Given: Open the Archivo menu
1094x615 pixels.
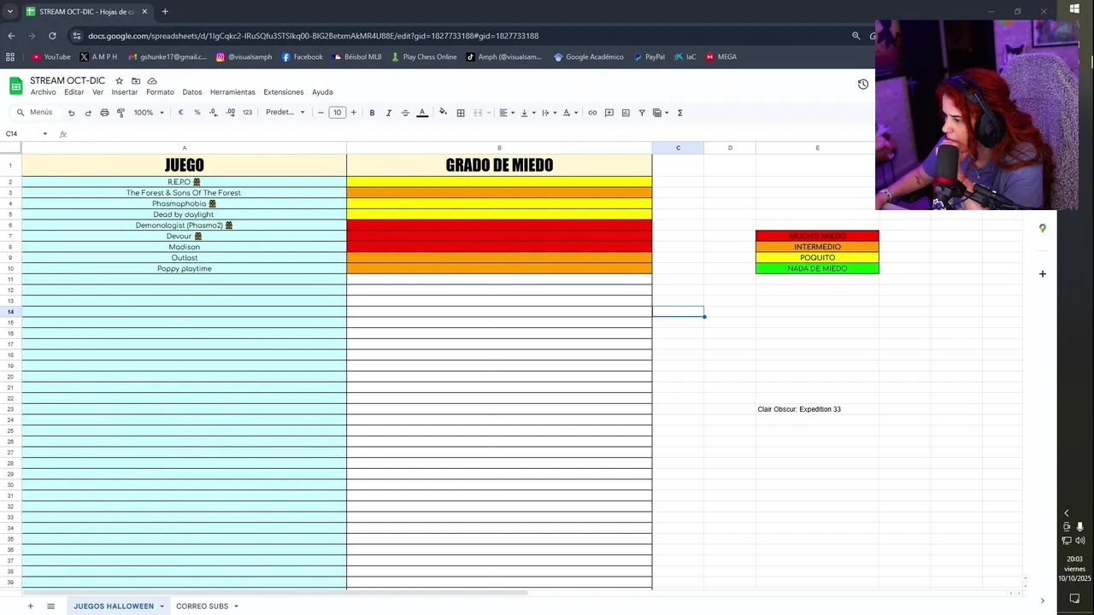Looking at the screenshot, I should click(x=43, y=92).
